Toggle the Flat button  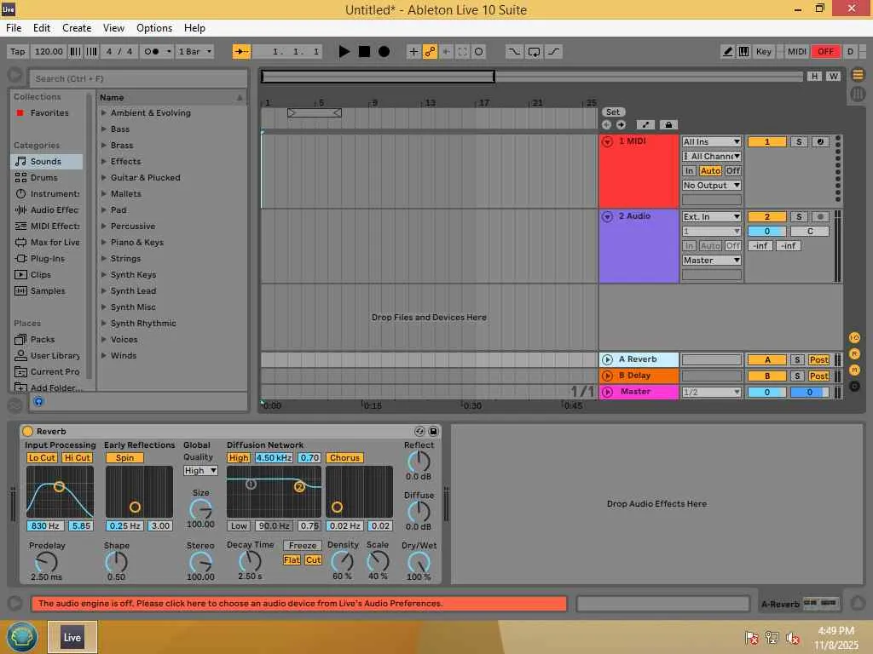(x=292, y=560)
